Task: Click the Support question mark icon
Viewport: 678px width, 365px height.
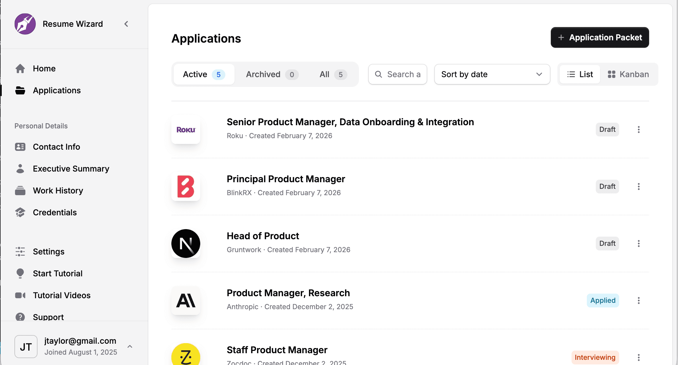Action: [20, 317]
